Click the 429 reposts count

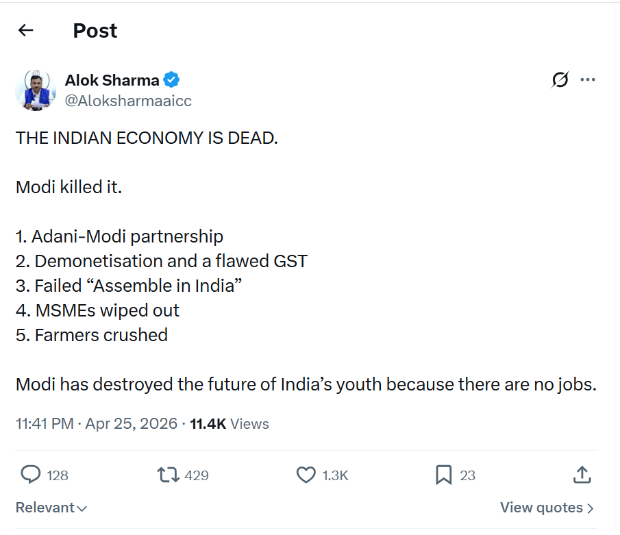(197, 475)
